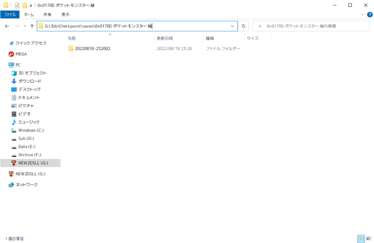Switch to details view layout
374x243 pixels.
tap(361, 239)
